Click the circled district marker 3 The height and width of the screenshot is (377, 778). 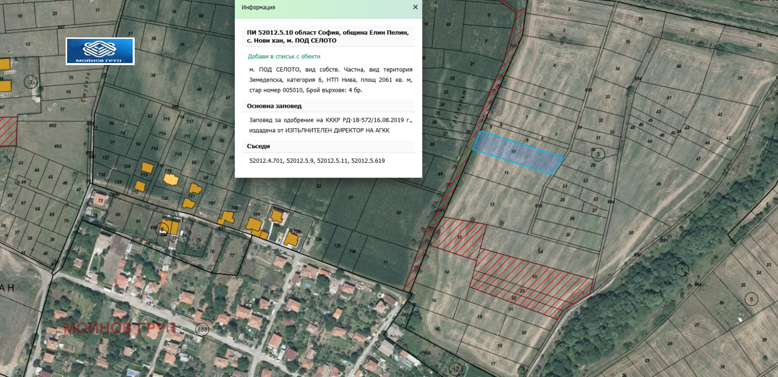31,82
